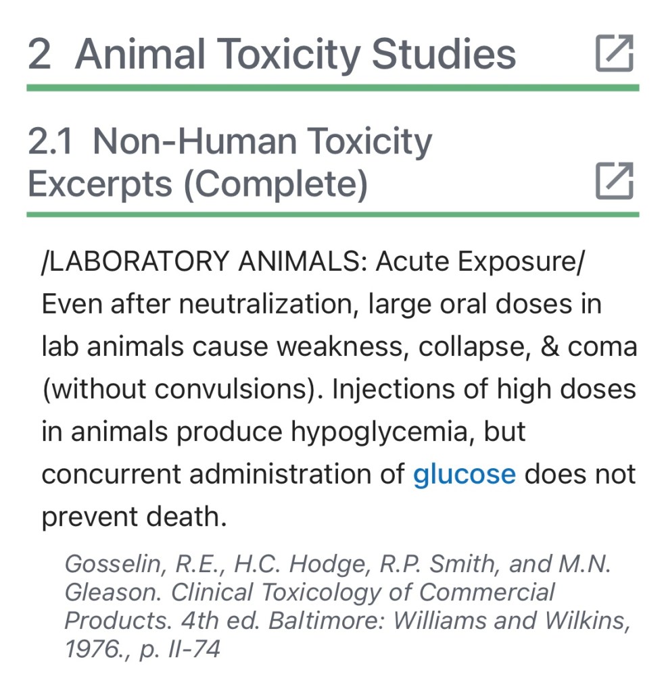Select the "Non-Human Toxicity" heading text

262,141
